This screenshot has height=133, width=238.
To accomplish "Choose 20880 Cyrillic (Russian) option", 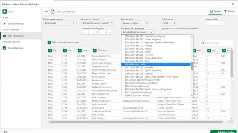I will (x=156, y=71).
